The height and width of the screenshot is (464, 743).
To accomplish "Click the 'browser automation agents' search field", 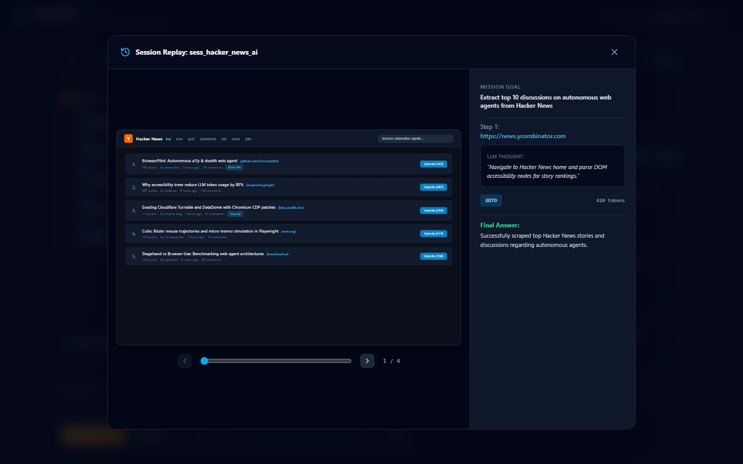I will (x=415, y=139).
